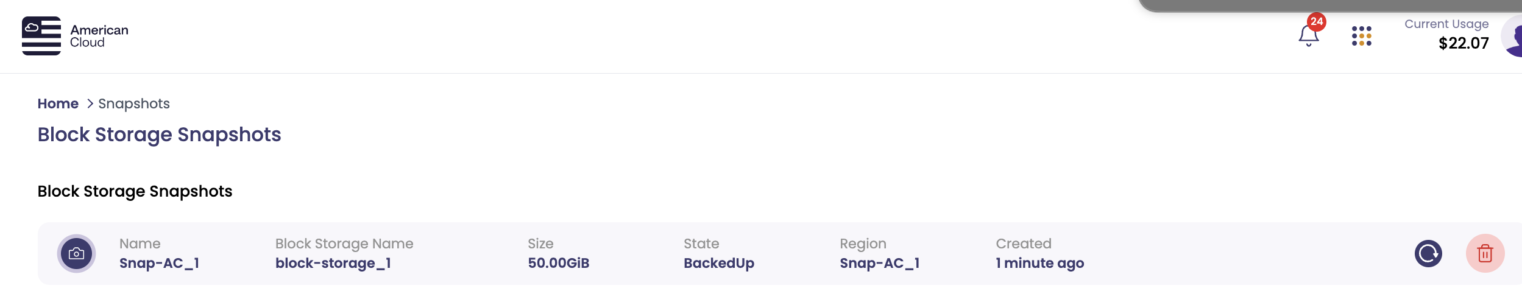Viewport: 1522px width, 291px height.
Task: Click the '1 minute ago' created time
Action: (x=1039, y=263)
